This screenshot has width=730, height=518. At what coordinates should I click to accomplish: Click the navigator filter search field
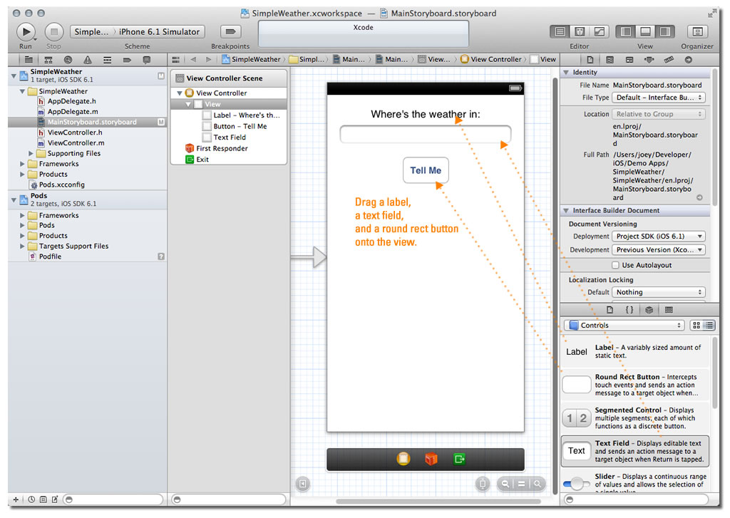pyautogui.click(x=113, y=499)
